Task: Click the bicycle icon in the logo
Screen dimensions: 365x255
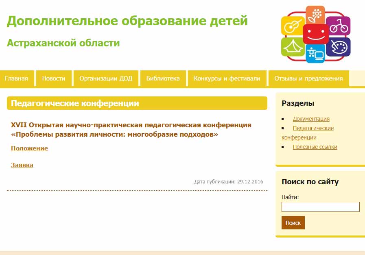Action: pos(339,26)
